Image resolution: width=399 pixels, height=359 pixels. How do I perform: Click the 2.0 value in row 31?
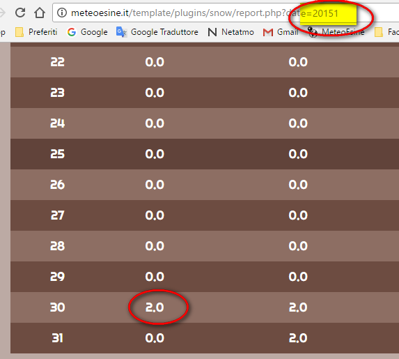point(298,338)
